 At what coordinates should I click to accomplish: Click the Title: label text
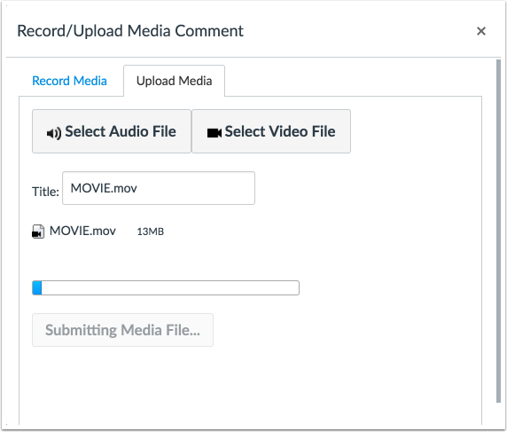click(45, 192)
